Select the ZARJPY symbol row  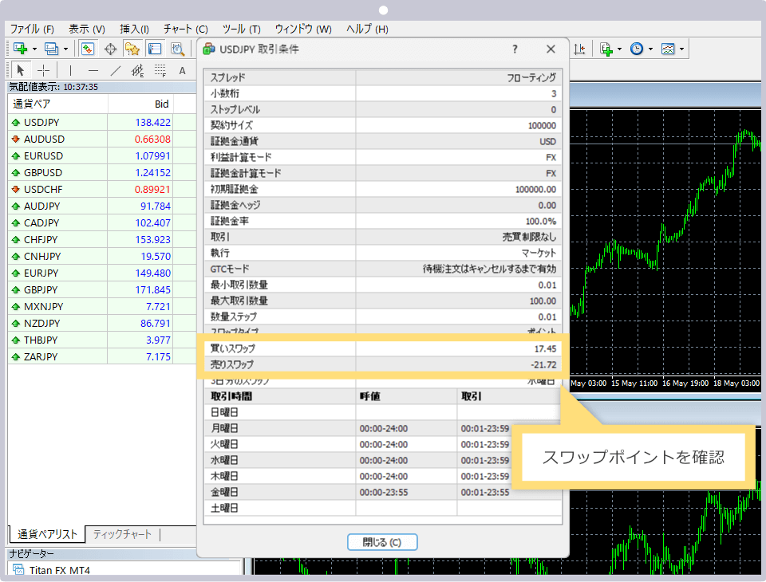point(101,356)
